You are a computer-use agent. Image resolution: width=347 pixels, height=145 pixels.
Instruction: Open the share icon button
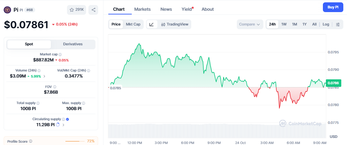coord(93,10)
